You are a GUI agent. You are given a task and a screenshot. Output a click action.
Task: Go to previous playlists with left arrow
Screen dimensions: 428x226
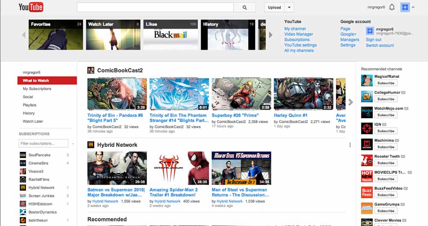(x=24, y=35)
